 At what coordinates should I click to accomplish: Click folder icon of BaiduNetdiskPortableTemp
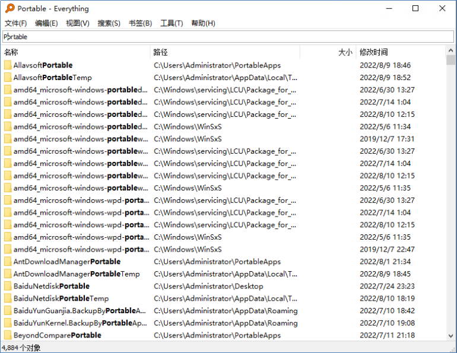[x=8, y=298]
